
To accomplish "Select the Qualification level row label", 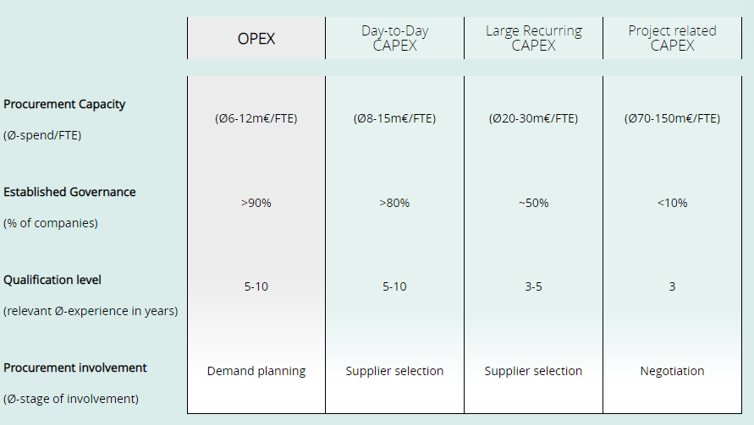I will (52, 280).
